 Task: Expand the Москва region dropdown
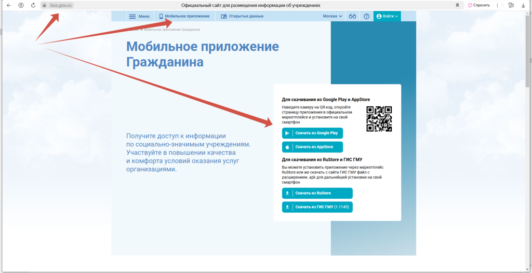click(x=332, y=16)
